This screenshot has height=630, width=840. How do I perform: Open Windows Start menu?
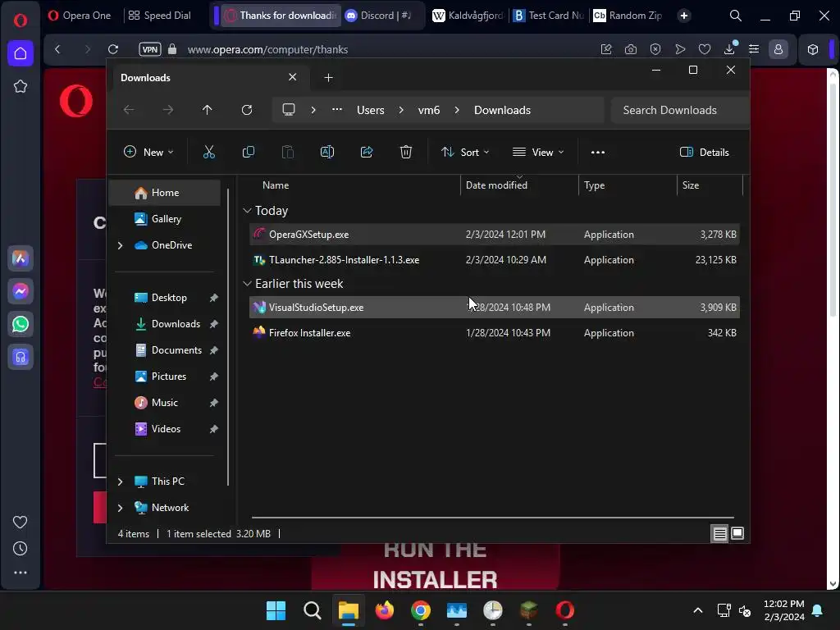(276, 610)
